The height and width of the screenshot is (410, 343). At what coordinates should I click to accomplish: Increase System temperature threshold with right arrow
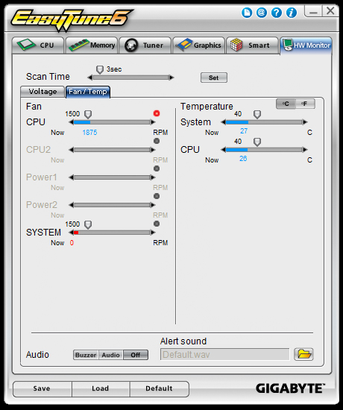pyautogui.click(x=305, y=122)
